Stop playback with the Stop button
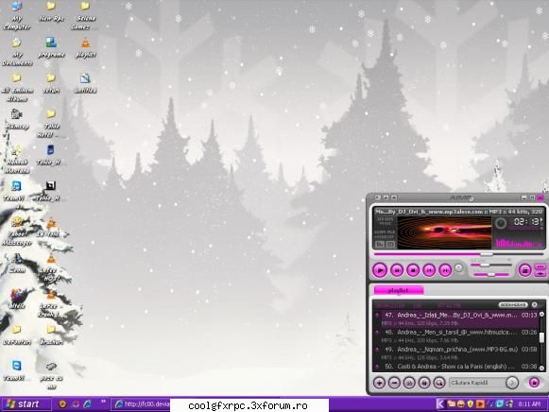The image size is (549, 412). (413, 270)
